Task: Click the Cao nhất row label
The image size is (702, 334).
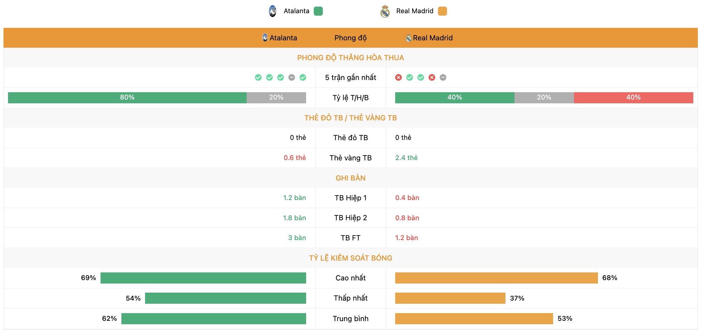Action: pos(350,278)
